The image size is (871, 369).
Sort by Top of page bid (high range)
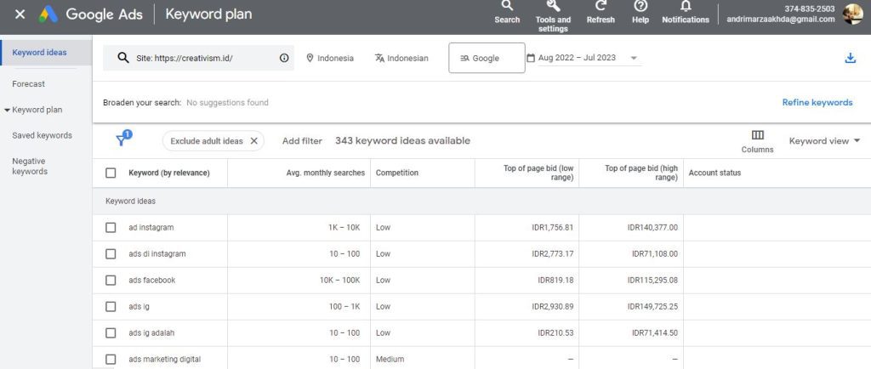coord(641,173)
